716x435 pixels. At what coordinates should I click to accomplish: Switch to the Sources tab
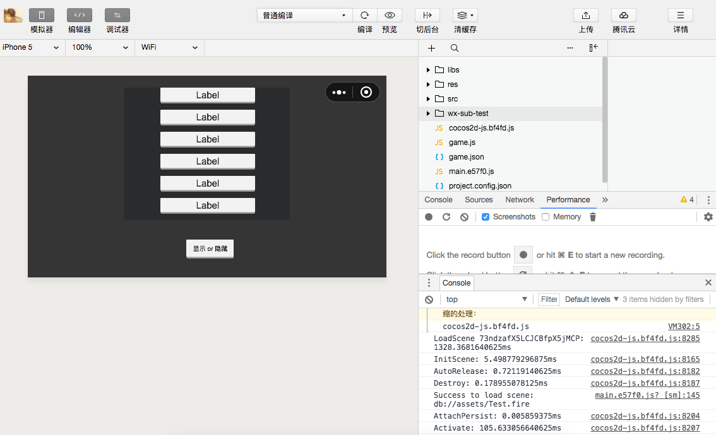point(479,200)
